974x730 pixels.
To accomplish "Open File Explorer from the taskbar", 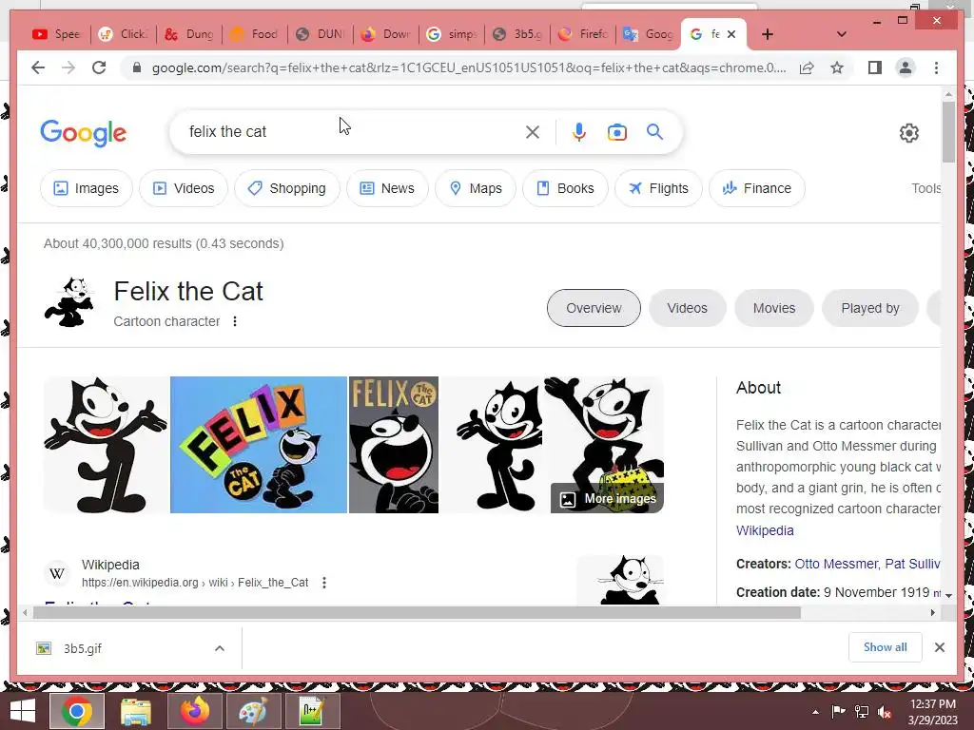I will pyautogui.click(x=135, y=711).
